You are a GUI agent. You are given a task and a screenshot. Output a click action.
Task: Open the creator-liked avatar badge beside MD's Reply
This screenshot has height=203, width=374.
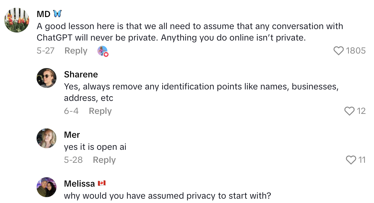click(x=103, y=51)
